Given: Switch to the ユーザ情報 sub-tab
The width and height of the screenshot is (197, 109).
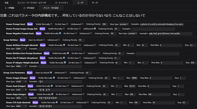Looking at the screenshot, I should tap(9, 8).
